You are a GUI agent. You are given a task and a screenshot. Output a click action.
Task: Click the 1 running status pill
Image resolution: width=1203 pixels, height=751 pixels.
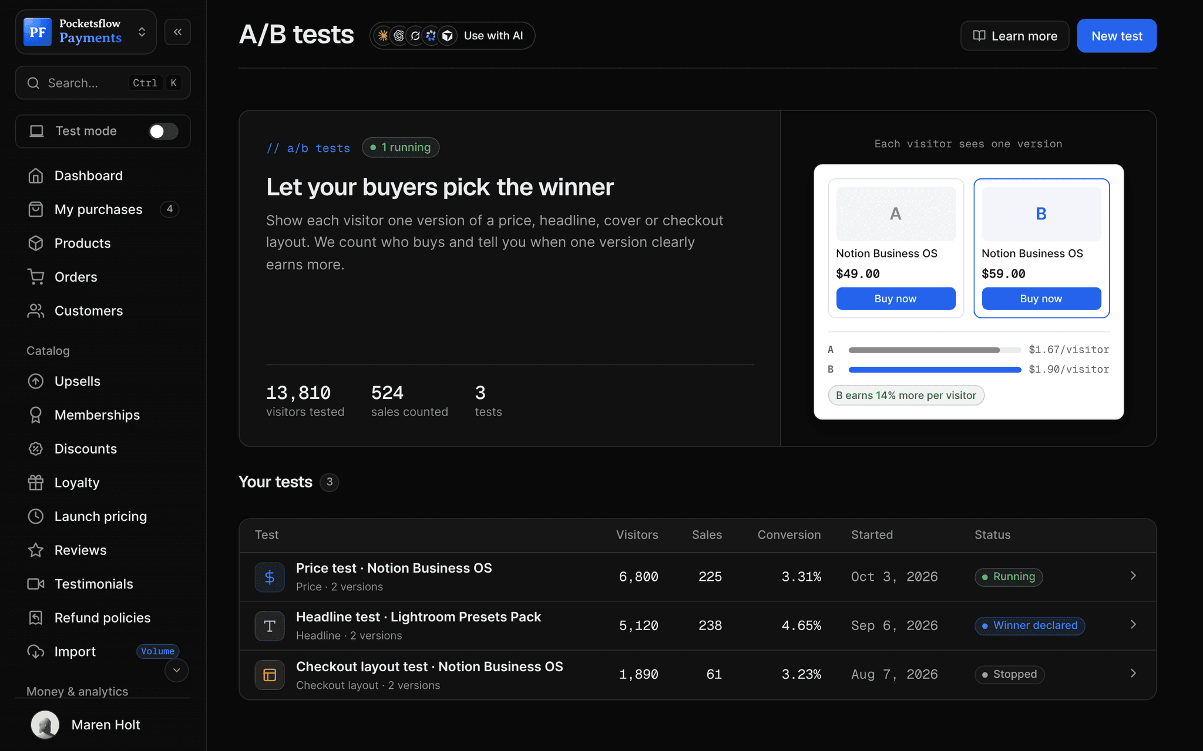pos(401,147)
